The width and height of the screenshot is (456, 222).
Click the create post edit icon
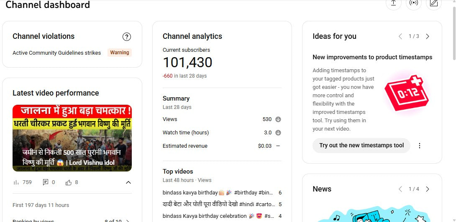pos(434,3)
